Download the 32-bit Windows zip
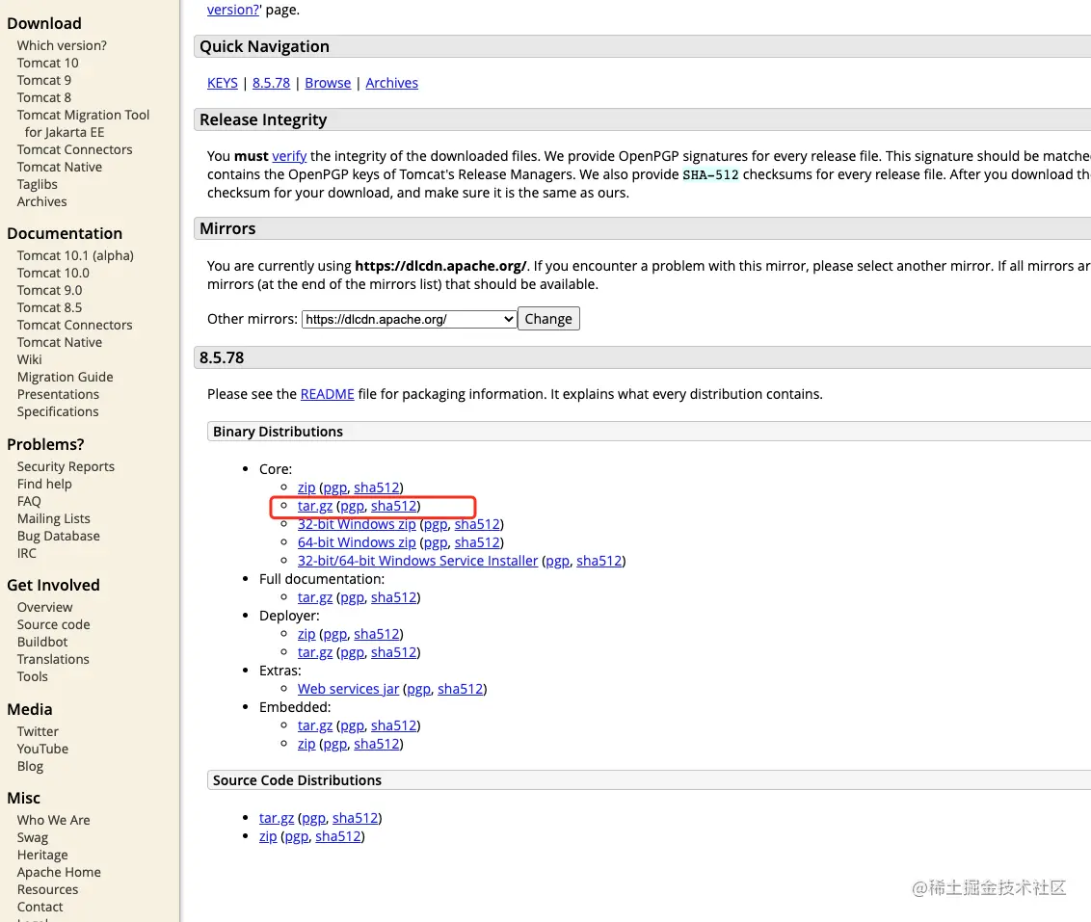This screenshot has height=922, width=1091. click(x=357, y=524)
